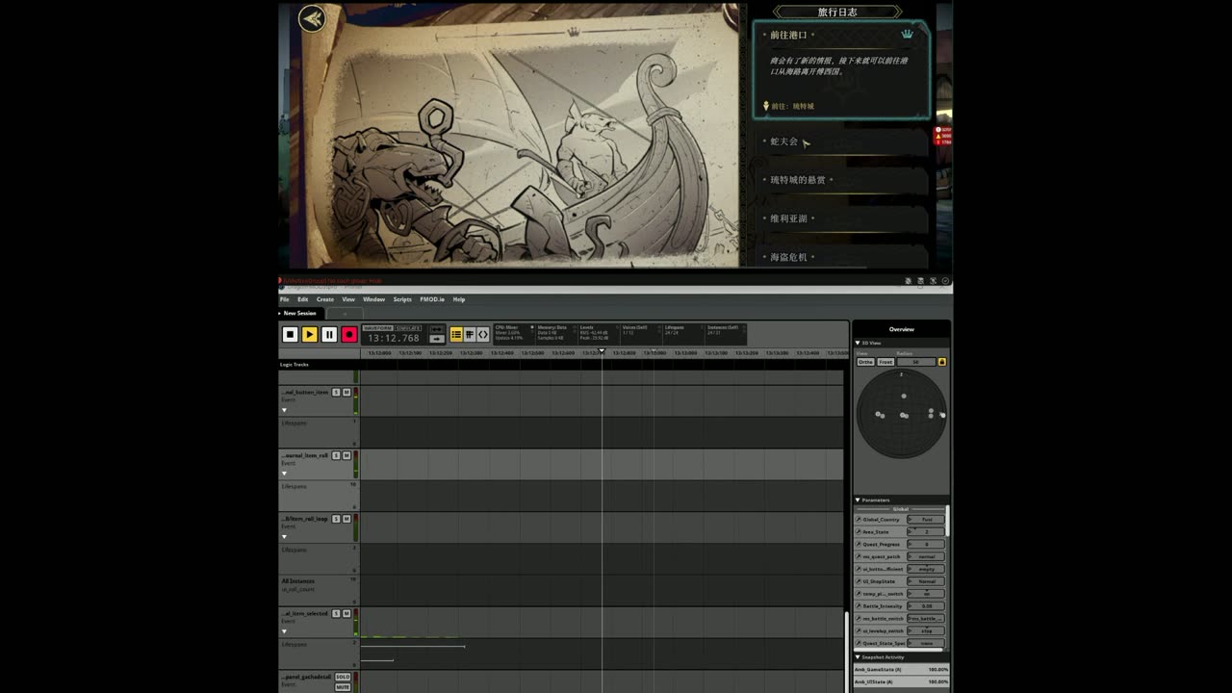This screenshot has width=1232, height=693.
Task: Start playback with the yellow play button
Action: (310, 334)
